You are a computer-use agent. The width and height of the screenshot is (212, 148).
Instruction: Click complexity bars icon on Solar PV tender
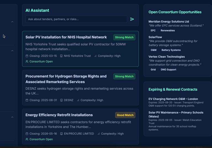[x=95, y=56]
